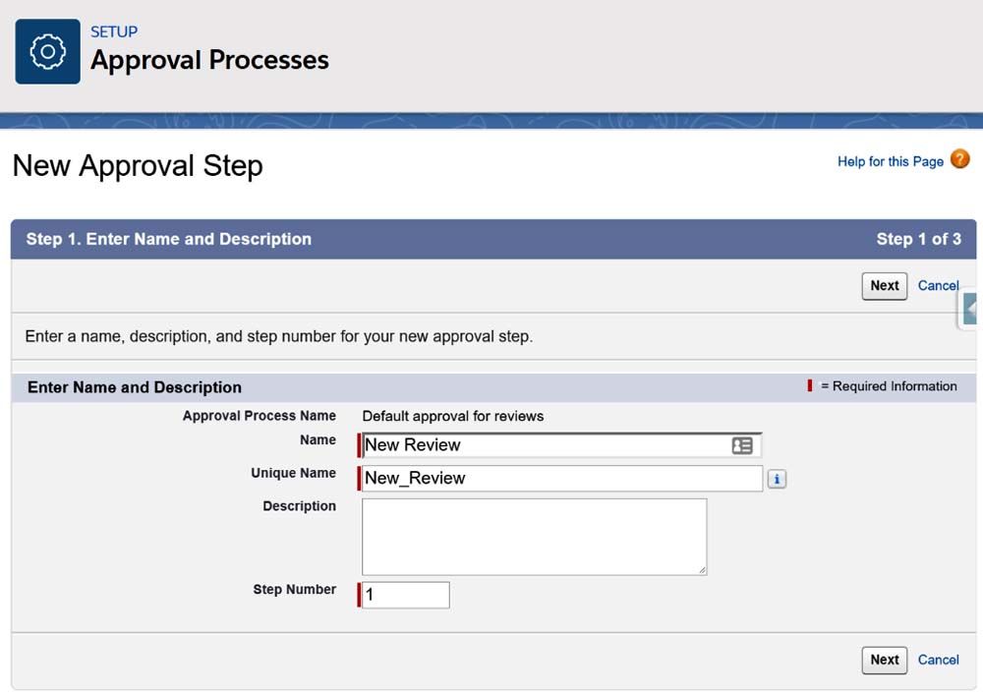Click the Approval Processes page heading
The height and width of the screenshot is (696, 983).
(209, 60)
